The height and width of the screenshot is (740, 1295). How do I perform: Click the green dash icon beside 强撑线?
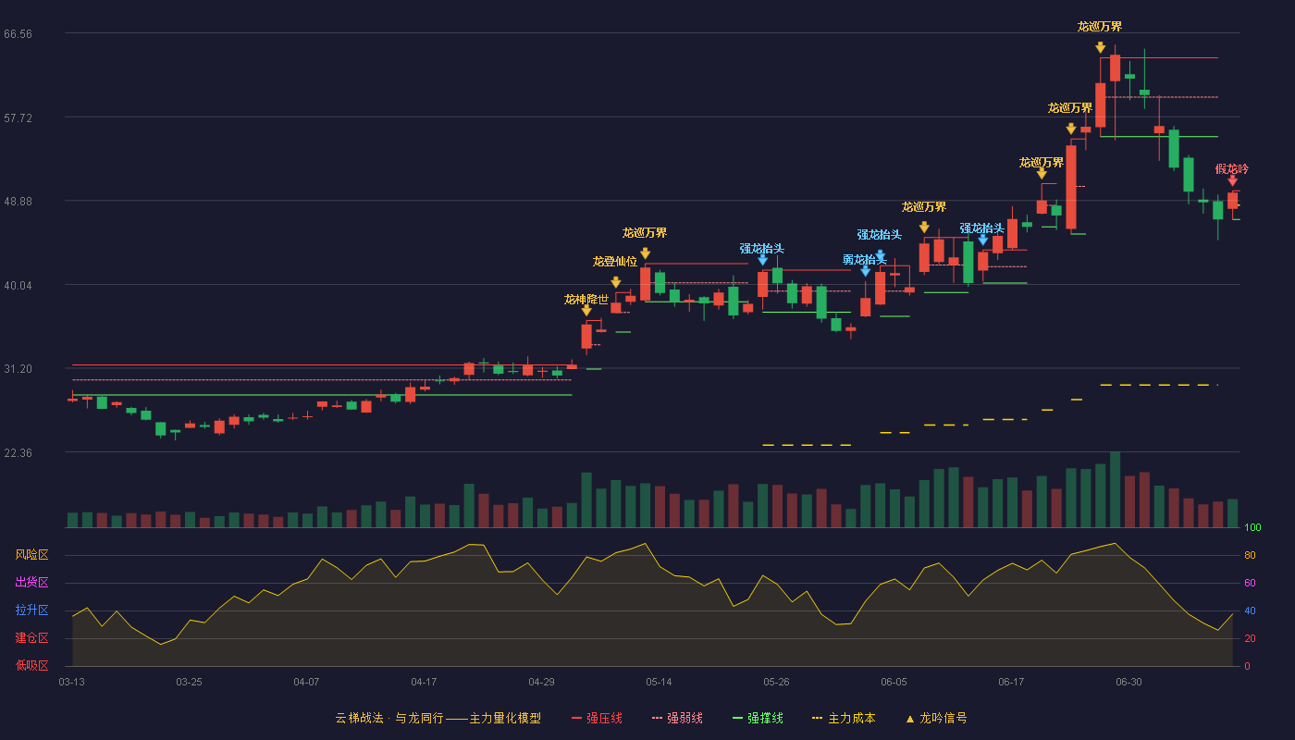click(737, 718)
